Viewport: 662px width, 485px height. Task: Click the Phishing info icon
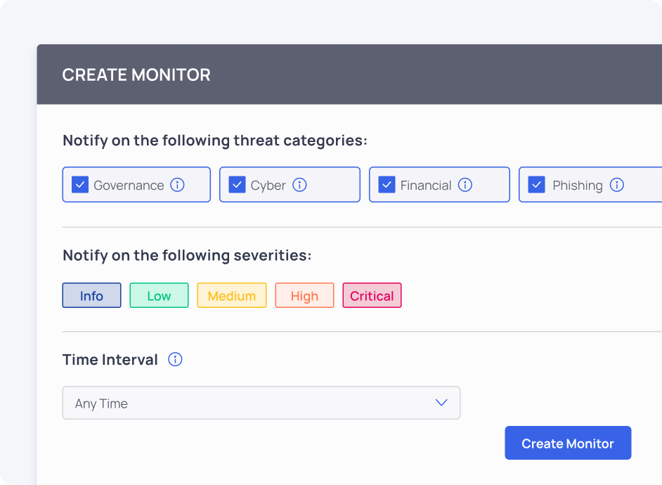(x=617, y=185)
